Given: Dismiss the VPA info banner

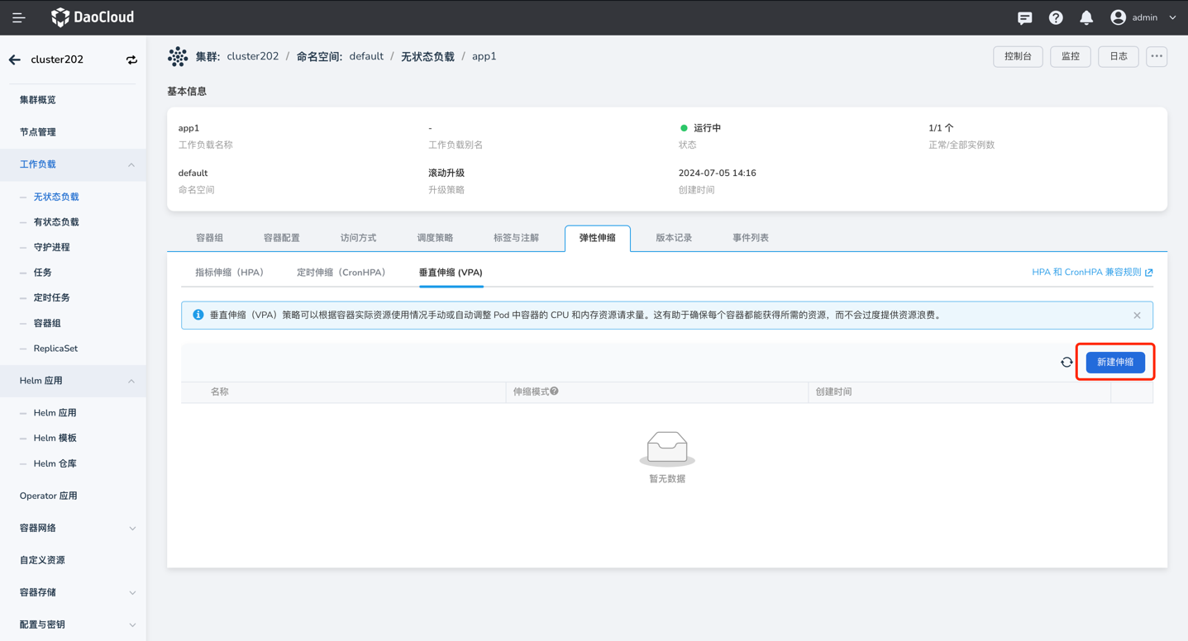Looking at the screenshot, I should click(1137, 316).
